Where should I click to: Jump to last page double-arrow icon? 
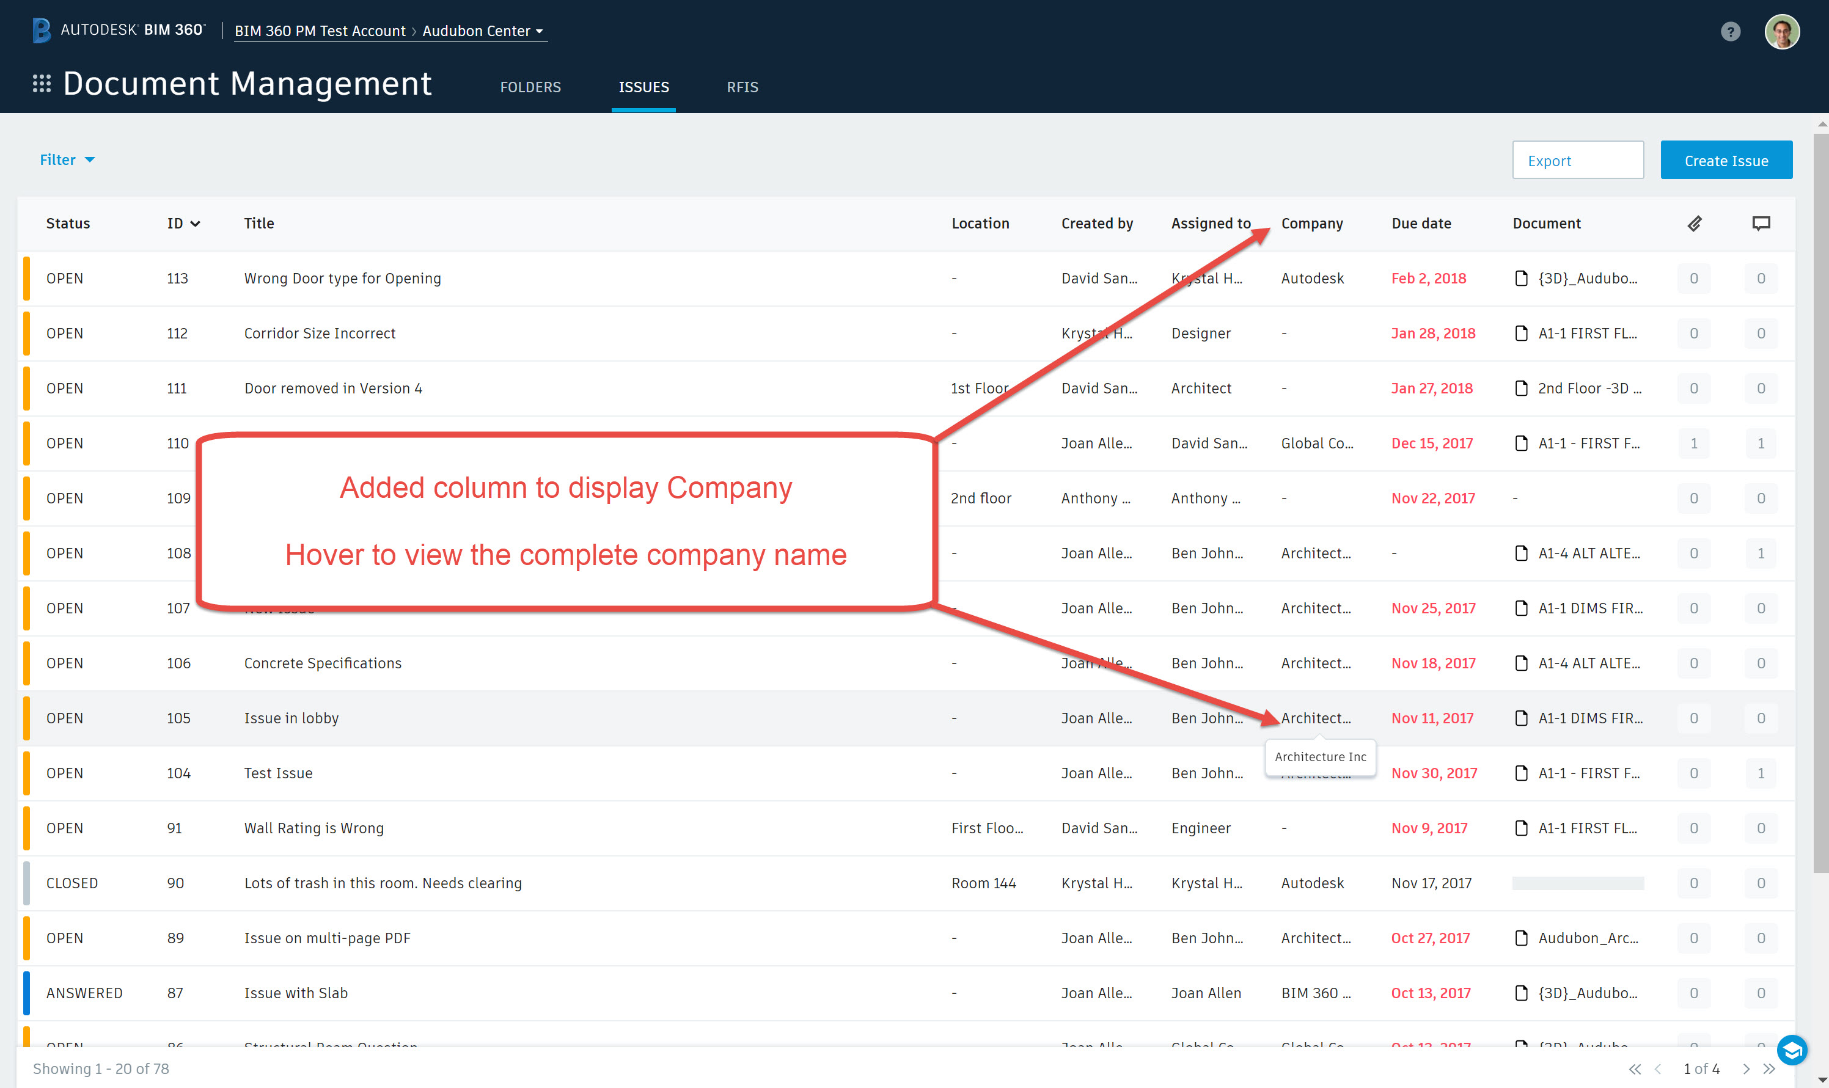click(1769, 1069)
